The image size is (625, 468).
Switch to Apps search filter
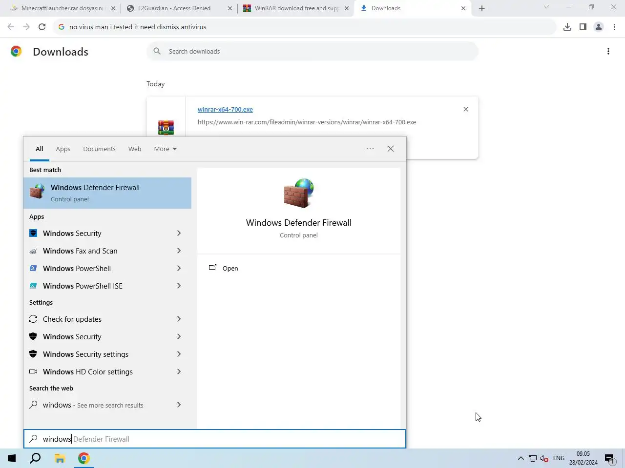tap(63, 149)
